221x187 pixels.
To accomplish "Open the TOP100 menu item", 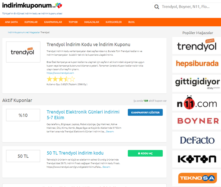I will point(73,22).
